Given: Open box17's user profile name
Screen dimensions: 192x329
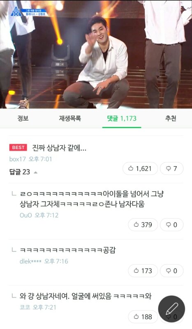Looking at the screenshot, I should coord(17,159).
